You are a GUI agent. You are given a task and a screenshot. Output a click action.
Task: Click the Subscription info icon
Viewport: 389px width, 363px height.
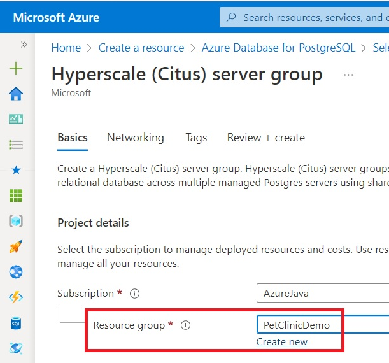pos(135,294)
